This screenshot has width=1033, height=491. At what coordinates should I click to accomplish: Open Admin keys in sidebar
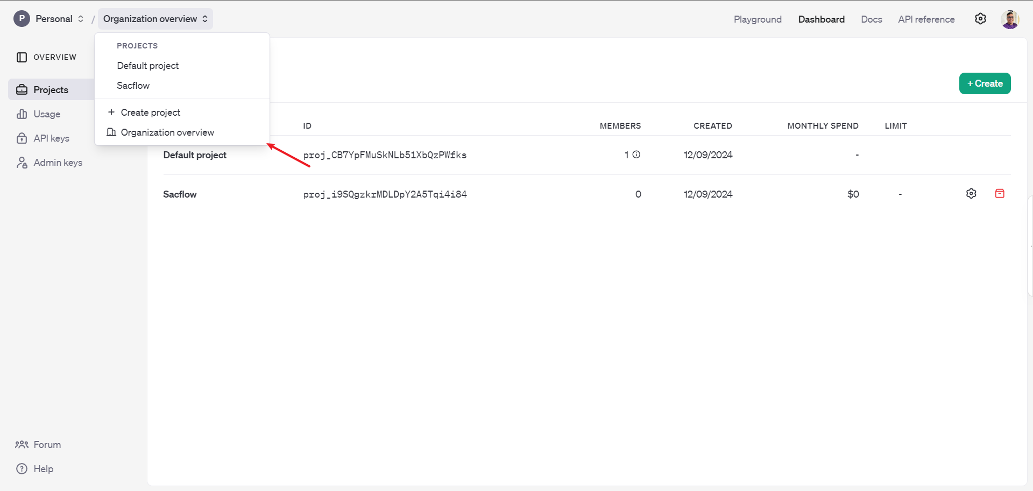(58, 163)
